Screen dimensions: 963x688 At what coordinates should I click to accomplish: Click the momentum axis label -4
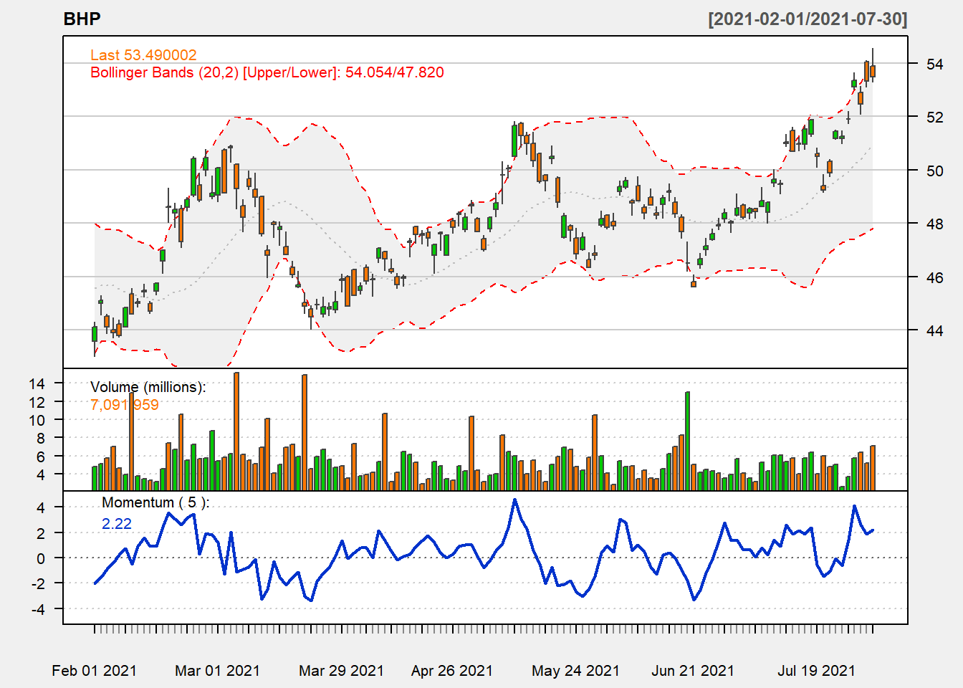(38, 609)
